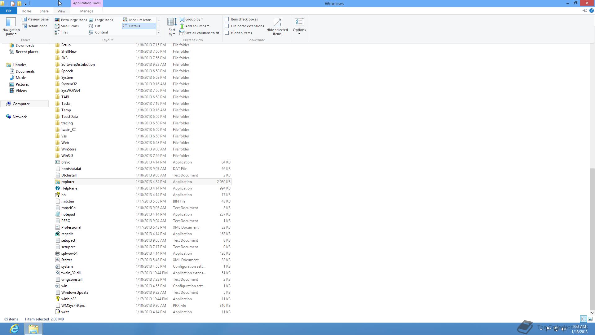Open the Manage ribbon tab

click(x=86, y=11)
